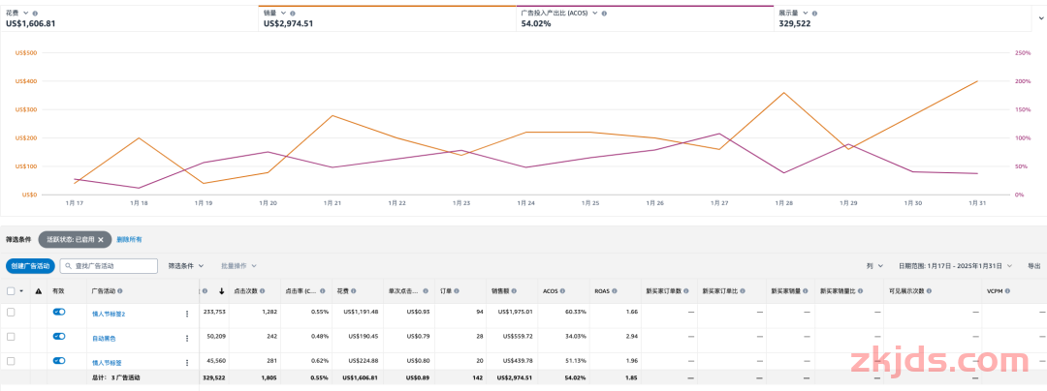Remove the 活跃状态: 已启用 filter chip

pos(101,239)
